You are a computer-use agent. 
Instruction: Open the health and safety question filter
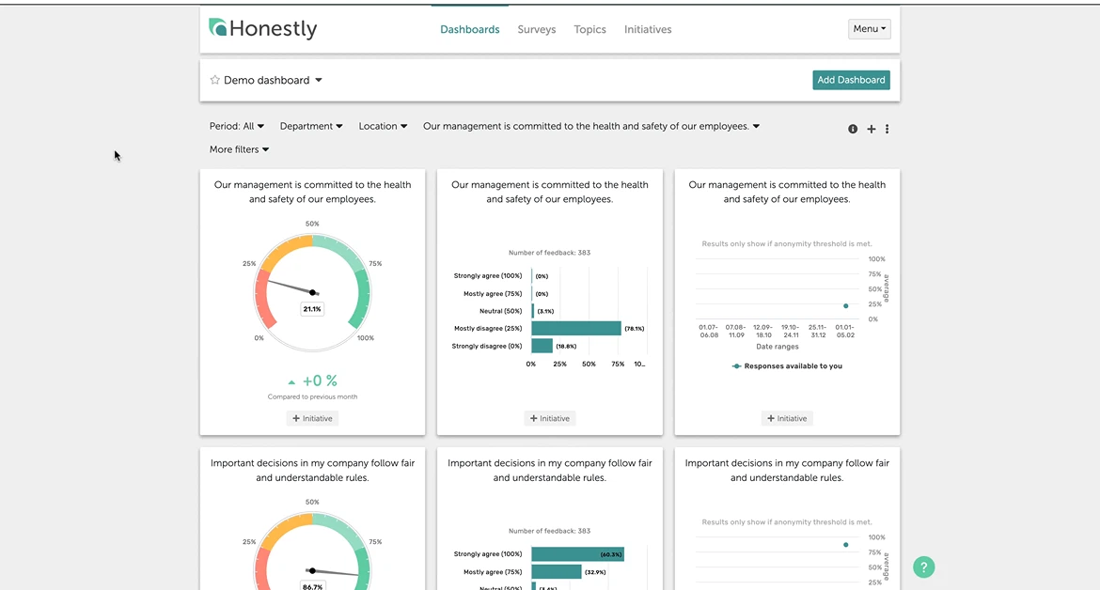pyautogui.click(x=591, y=126)
